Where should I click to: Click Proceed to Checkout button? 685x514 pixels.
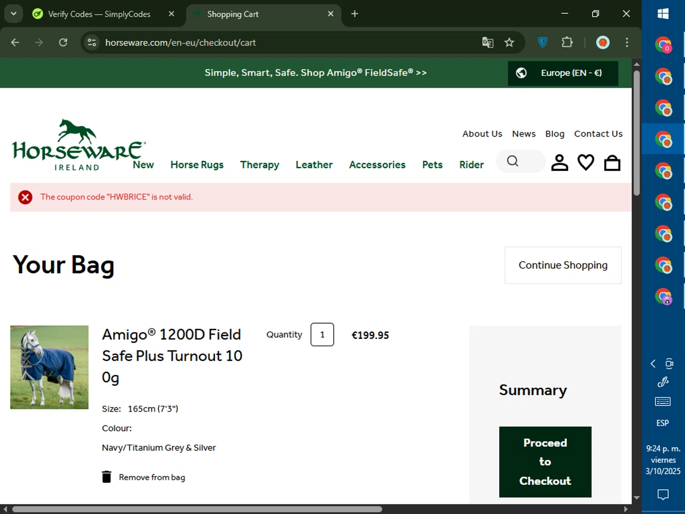click(x=545, y=462)
